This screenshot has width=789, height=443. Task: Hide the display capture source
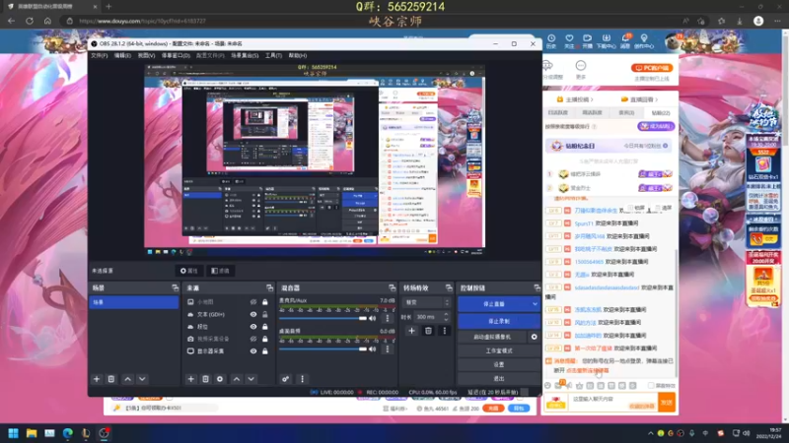click(x=253, y=351)
